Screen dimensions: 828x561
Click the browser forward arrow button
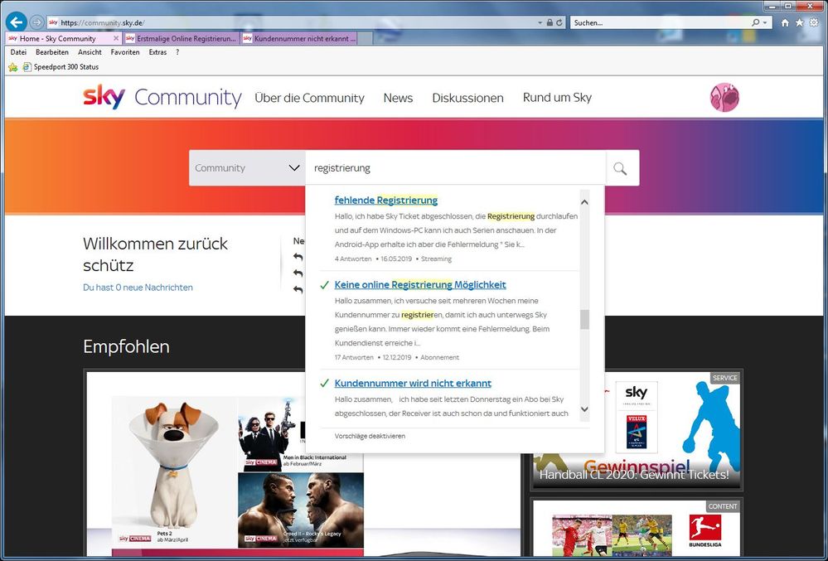tap(37, 22)
